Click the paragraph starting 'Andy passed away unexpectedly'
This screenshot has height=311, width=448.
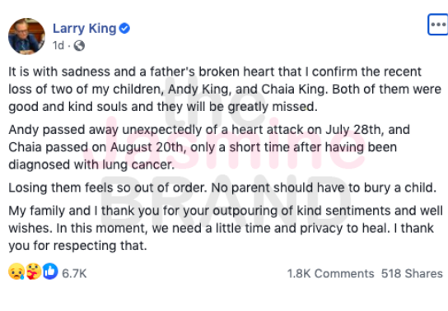click(209, 147)
